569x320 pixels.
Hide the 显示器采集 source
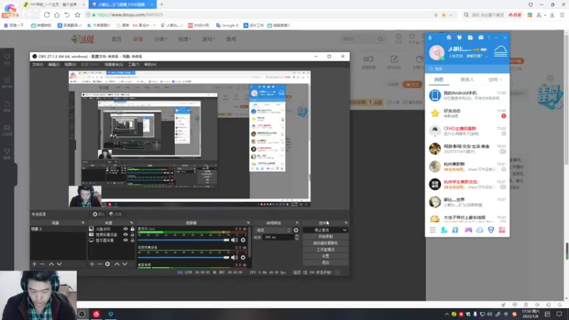tap(126, 240)
